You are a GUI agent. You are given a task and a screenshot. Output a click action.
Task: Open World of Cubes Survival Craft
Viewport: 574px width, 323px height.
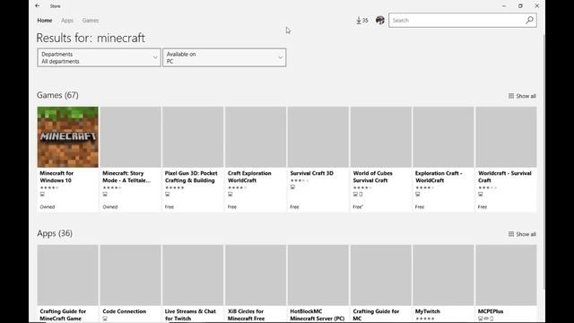[x=373, y=177]
